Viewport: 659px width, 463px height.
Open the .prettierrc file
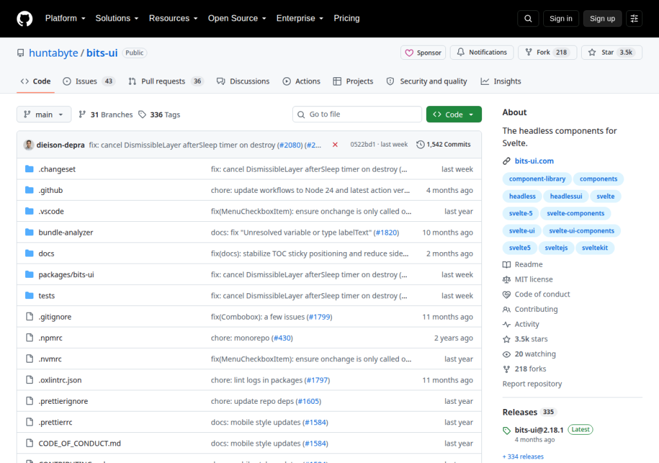pos(55,422)
